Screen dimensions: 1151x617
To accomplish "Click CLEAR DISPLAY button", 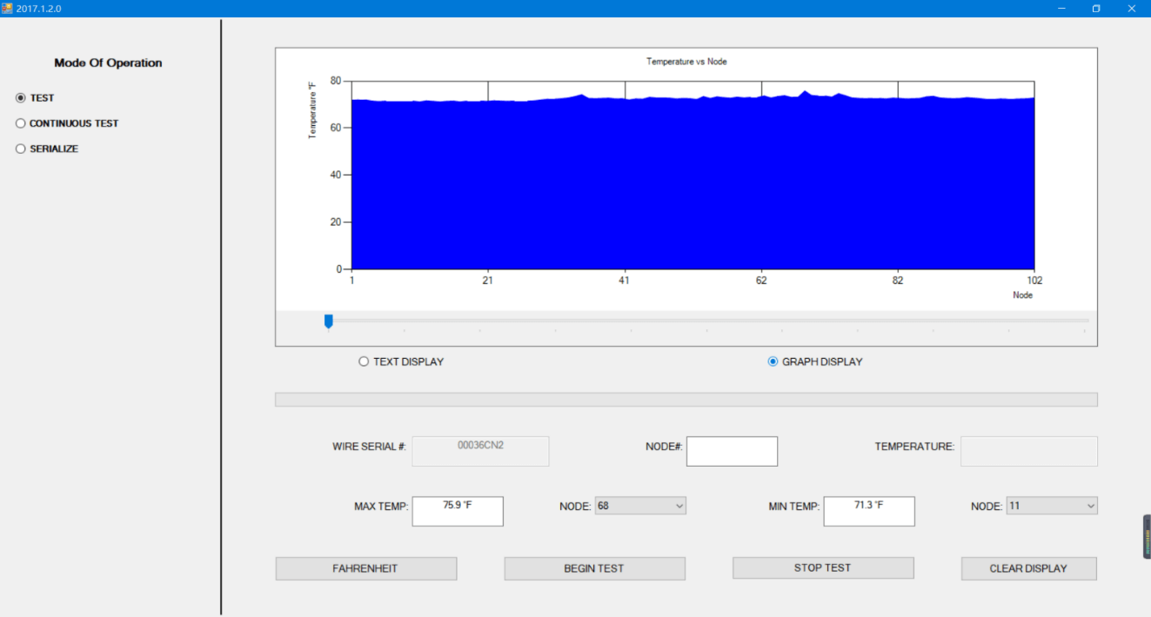I will (1028, 568).
